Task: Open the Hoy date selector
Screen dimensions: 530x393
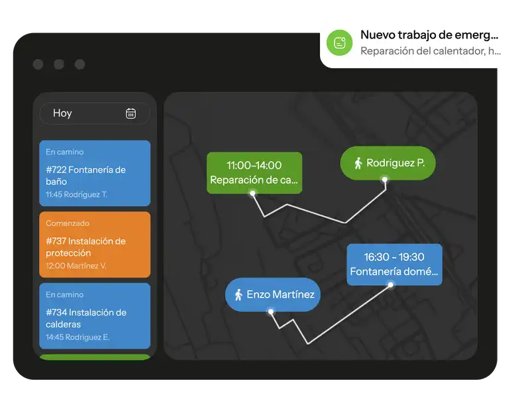Action: 94,113
